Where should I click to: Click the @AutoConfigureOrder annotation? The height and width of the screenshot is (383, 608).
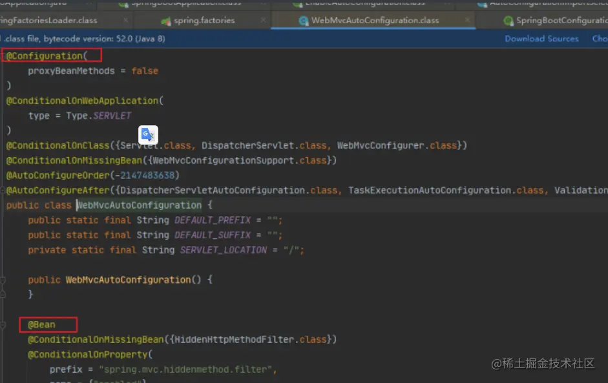coord(58,175)
